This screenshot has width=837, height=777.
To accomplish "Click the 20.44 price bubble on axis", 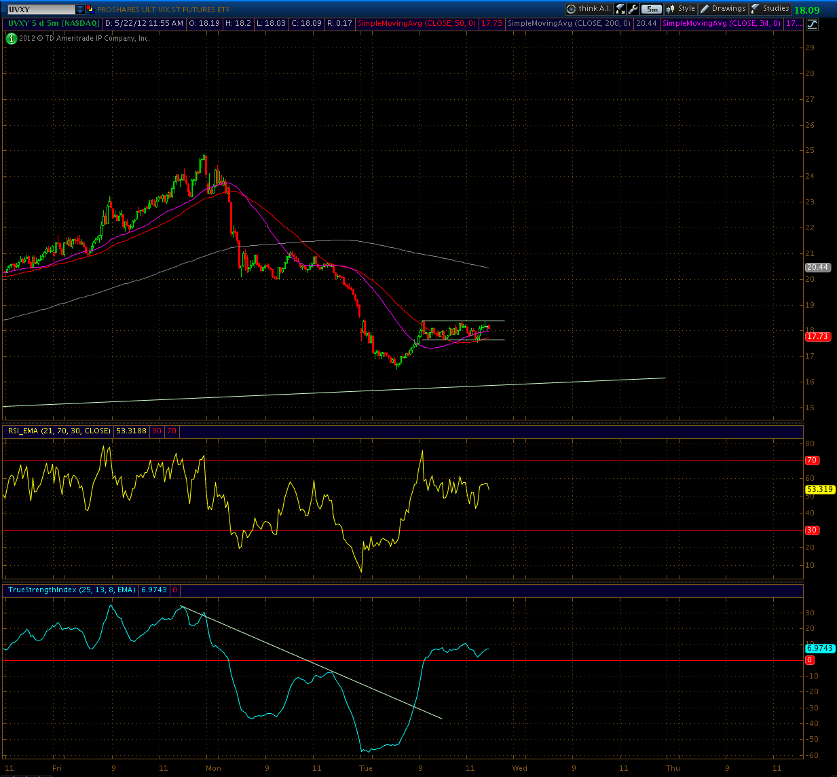I will point(817,268).
